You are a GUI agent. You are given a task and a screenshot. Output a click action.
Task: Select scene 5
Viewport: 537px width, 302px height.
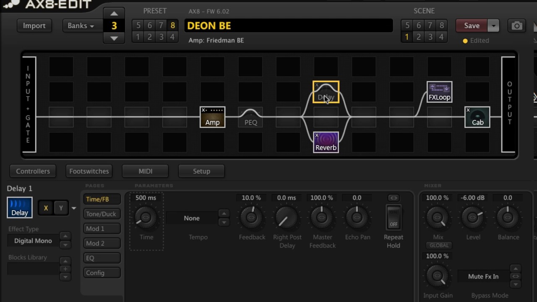pyautogui.click(x=407, y=25)
